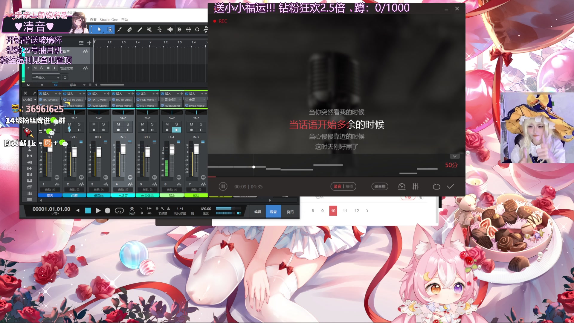Click the Add Track plus icon
The image size is (574, 323).
point(89,43)
